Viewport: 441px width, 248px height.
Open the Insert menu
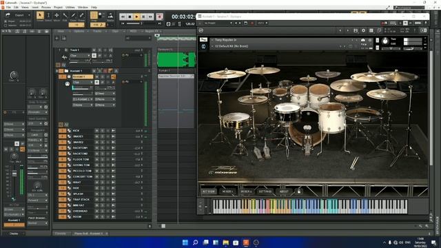pos(35,8)
